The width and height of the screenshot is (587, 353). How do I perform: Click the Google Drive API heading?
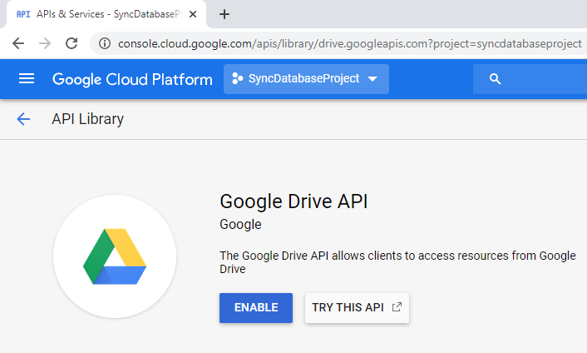(293, 201)
